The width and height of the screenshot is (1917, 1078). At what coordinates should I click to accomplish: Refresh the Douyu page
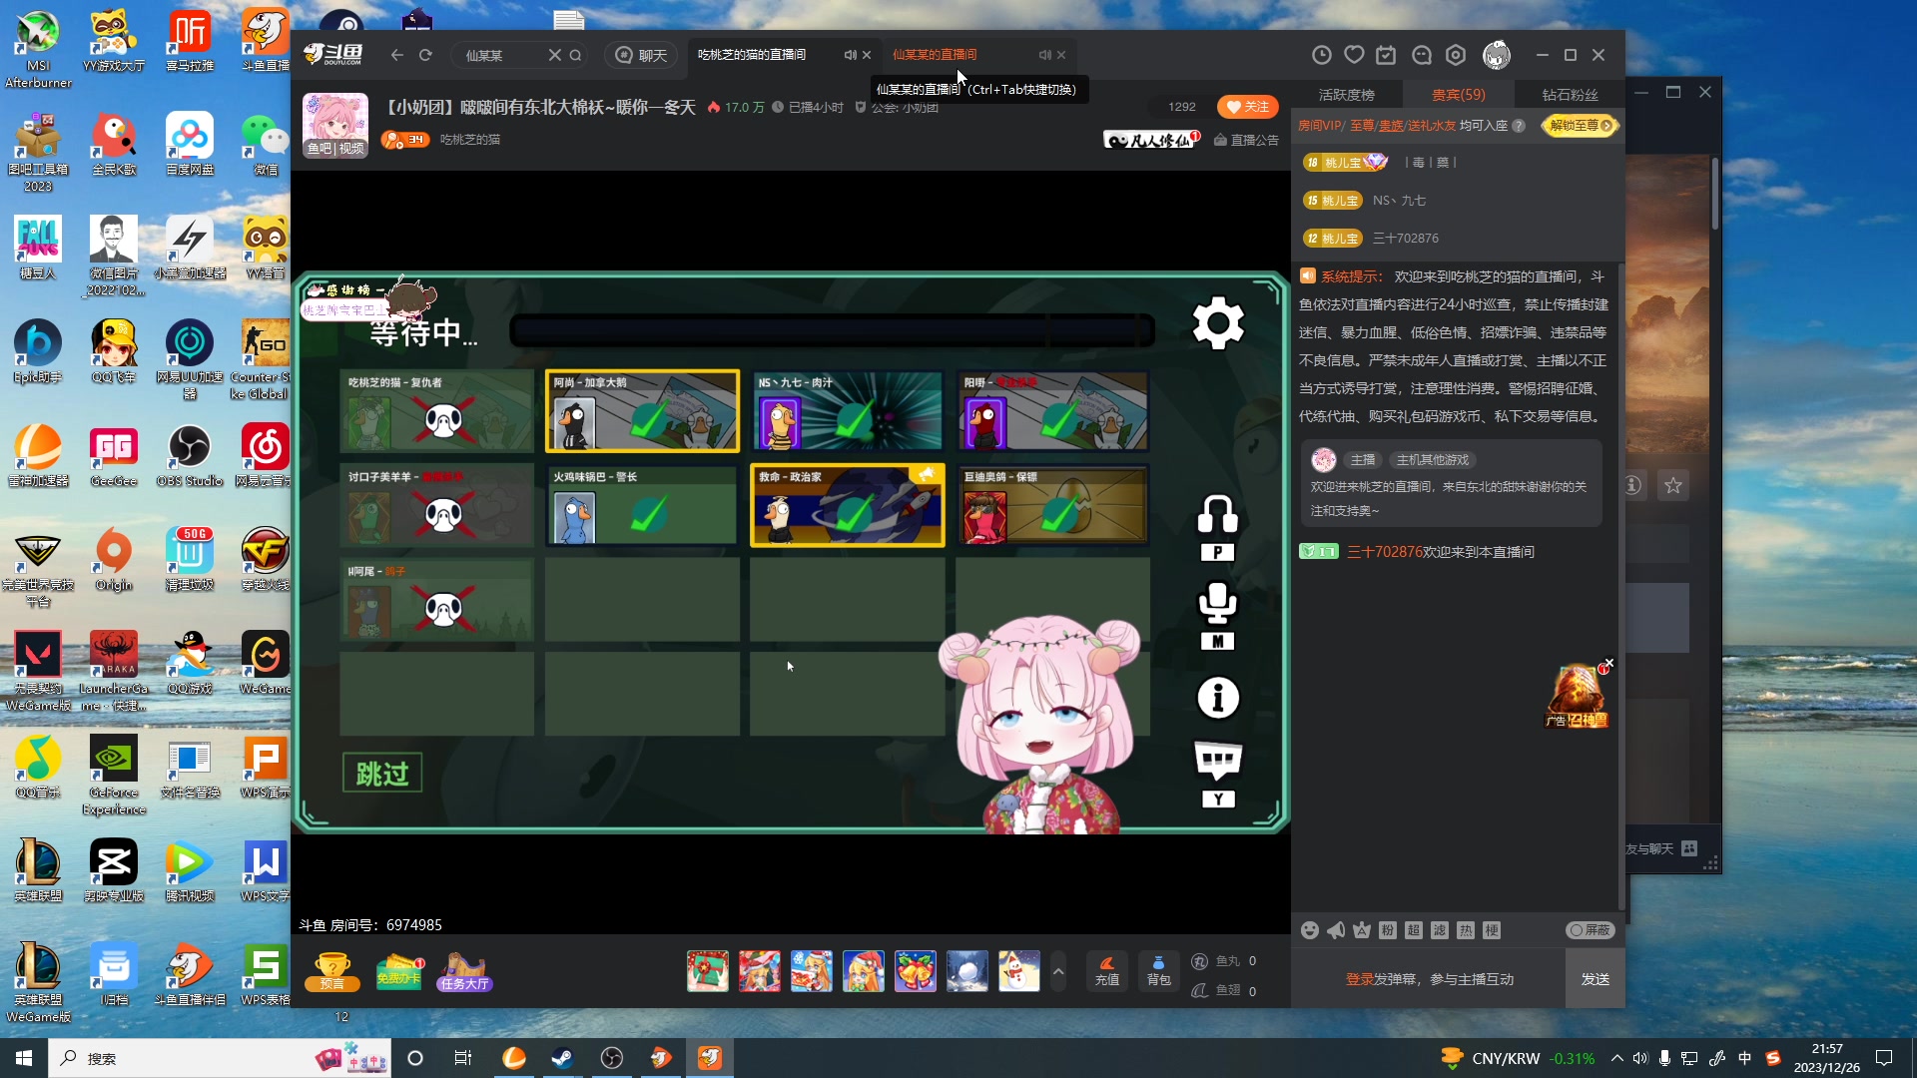[x=425, y=55]
